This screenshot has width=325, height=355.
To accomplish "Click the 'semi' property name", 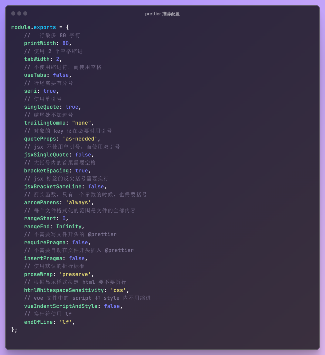I will click(30, 91).
